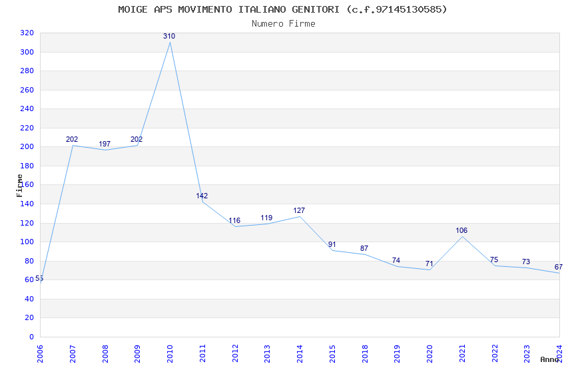Click the x-axis year label 2019
This screenshot has width=566, height=366.
pyautogui.click(x=397, y=354)
